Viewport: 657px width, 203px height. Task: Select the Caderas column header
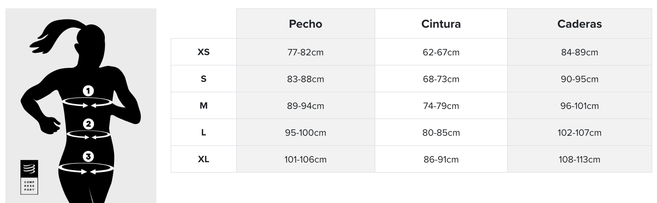[x=580, y=24]
